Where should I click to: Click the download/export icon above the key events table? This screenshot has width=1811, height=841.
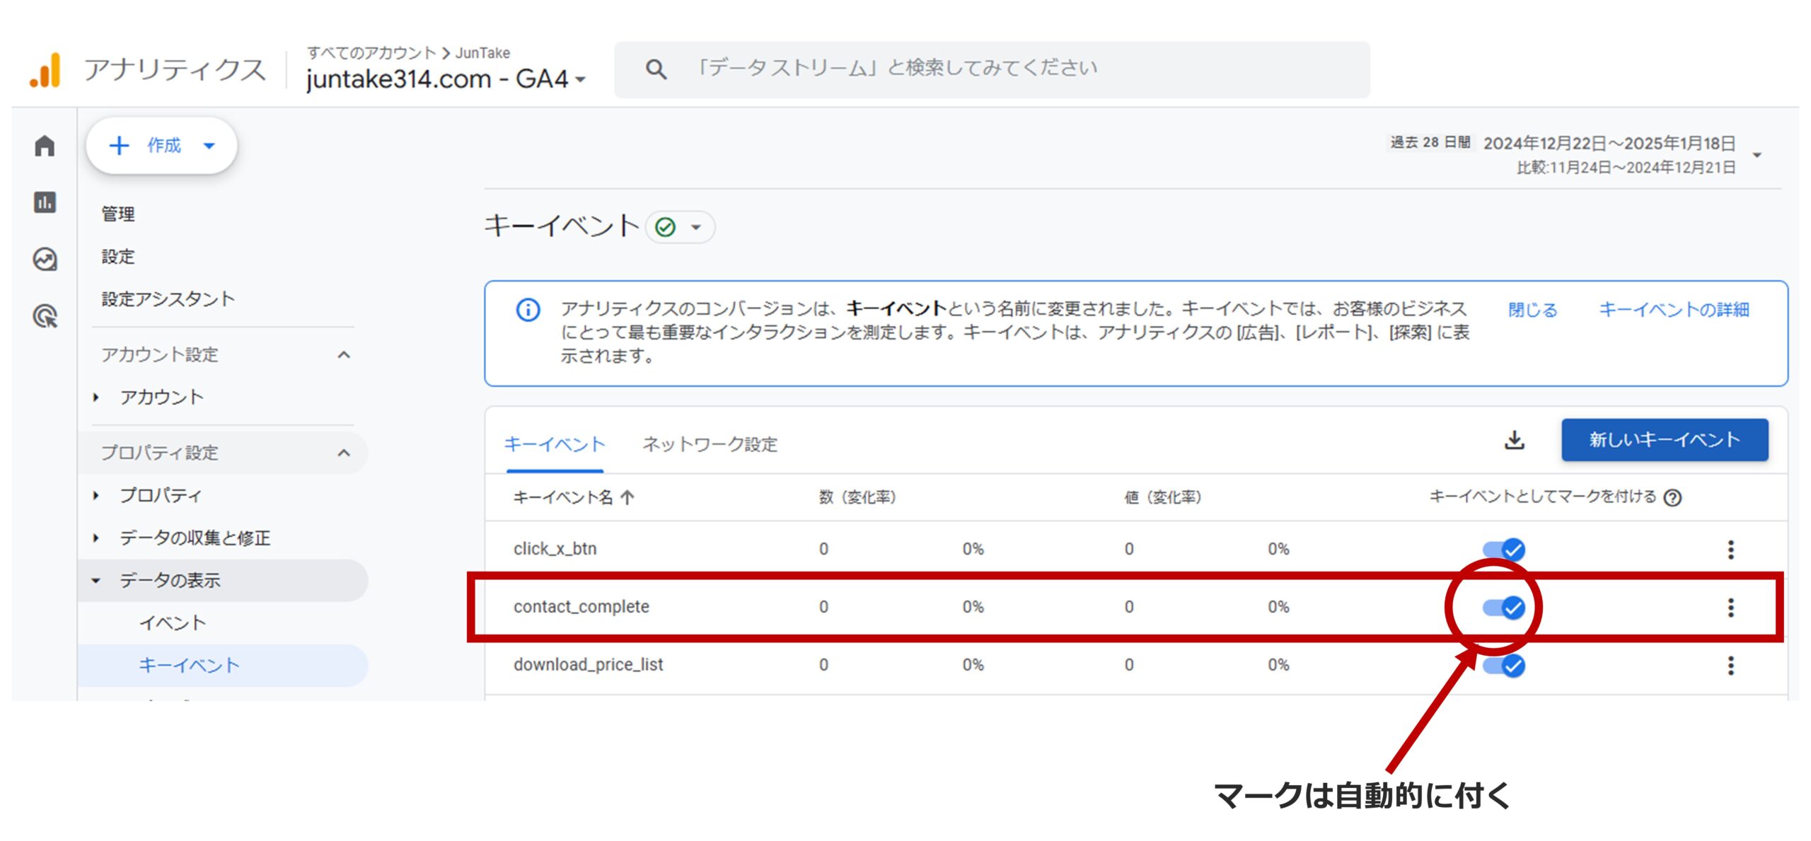coord(1516,441)
